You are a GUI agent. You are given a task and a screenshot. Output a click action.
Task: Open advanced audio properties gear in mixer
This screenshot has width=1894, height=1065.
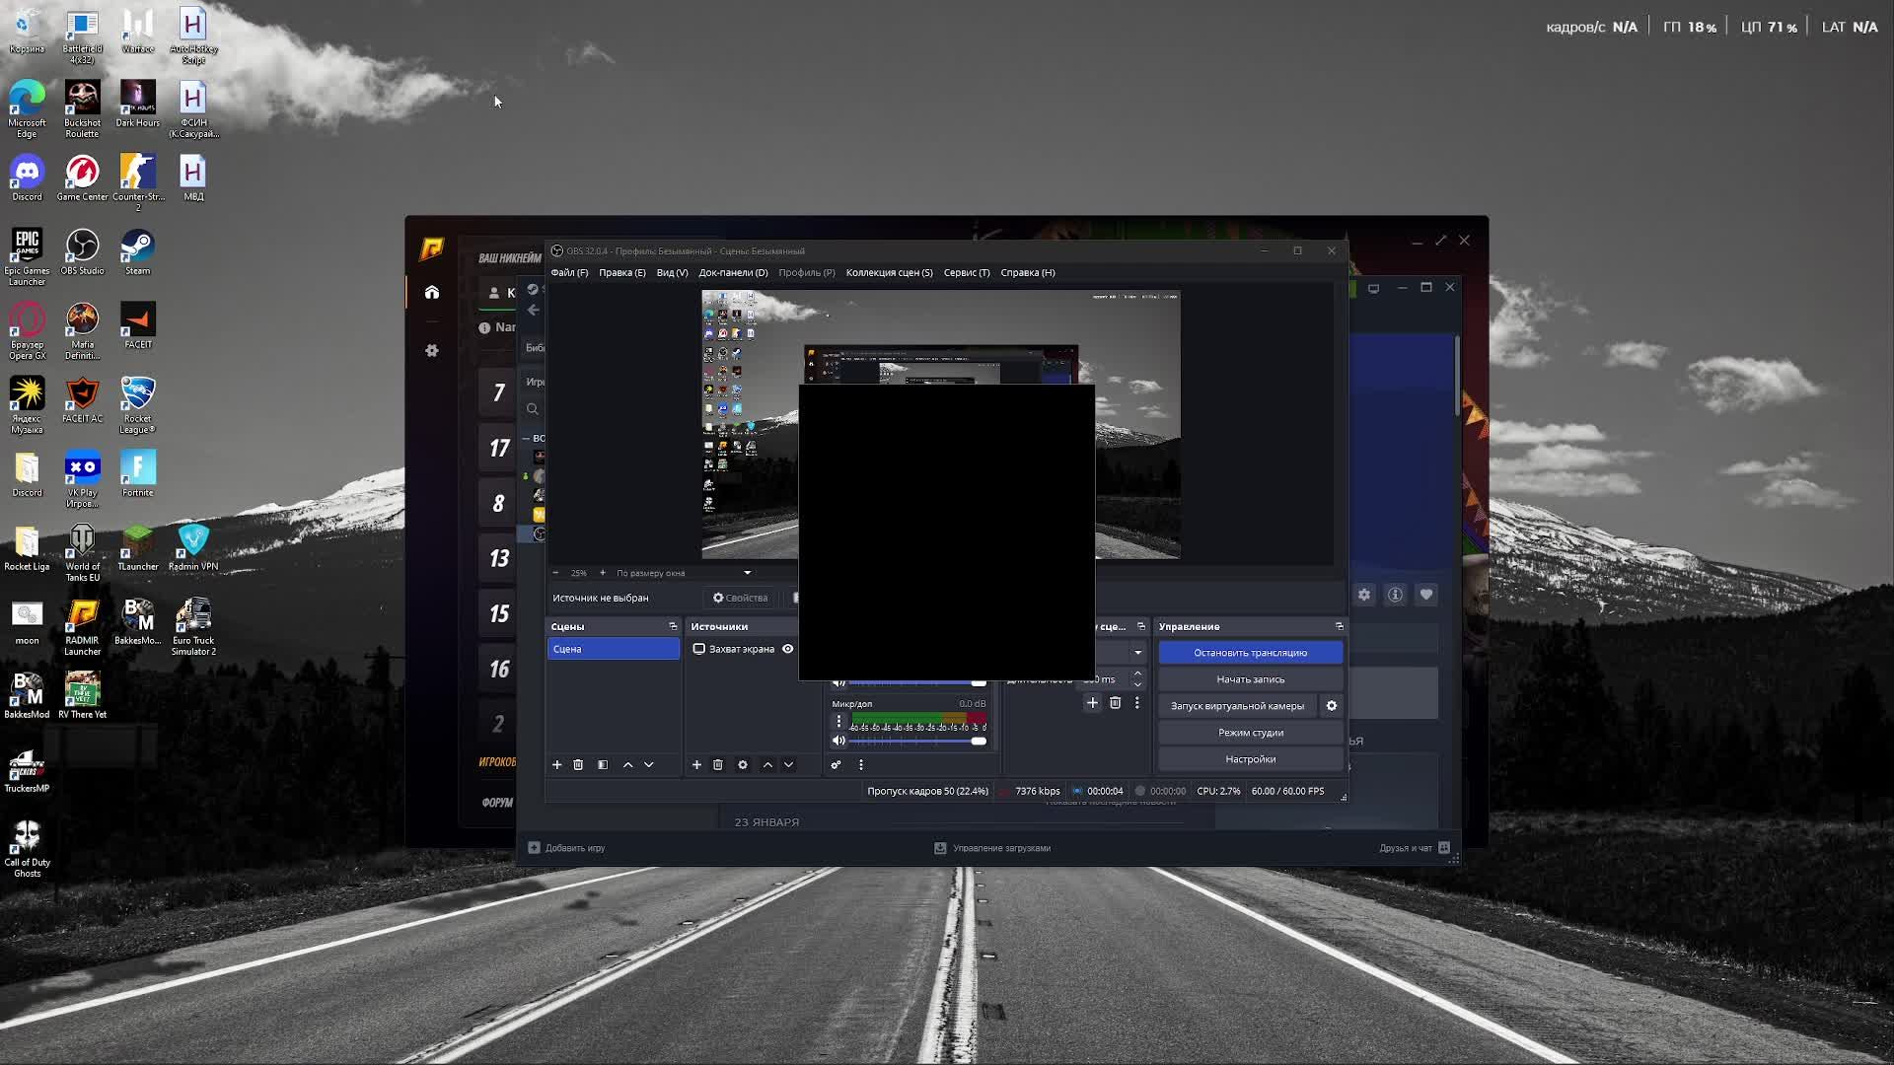tap(837, 764)
